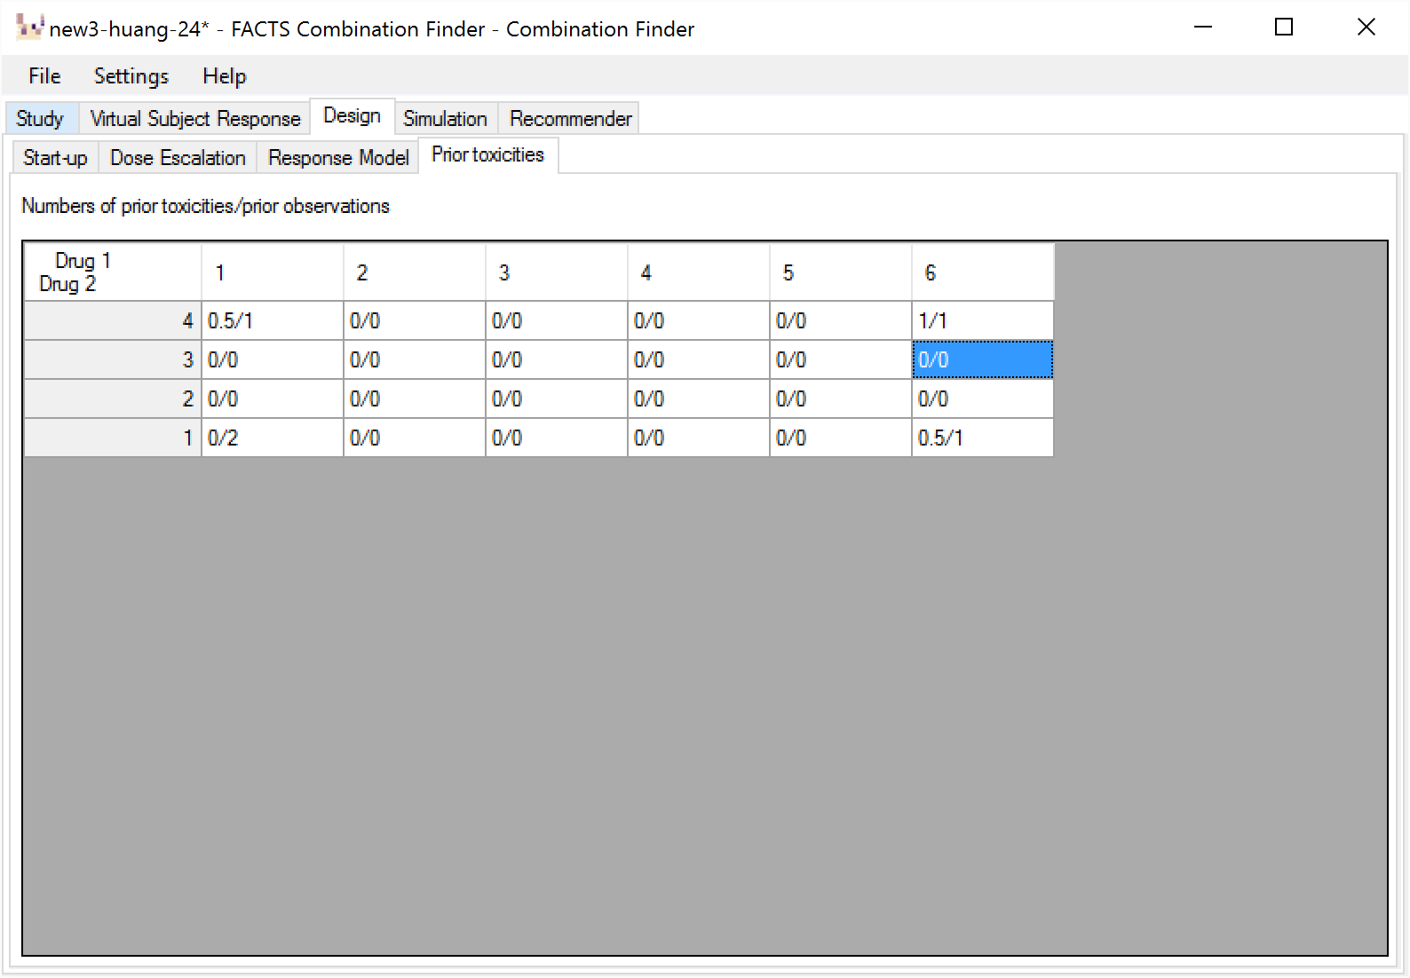Maximize the Combination Finder window

1283,28
